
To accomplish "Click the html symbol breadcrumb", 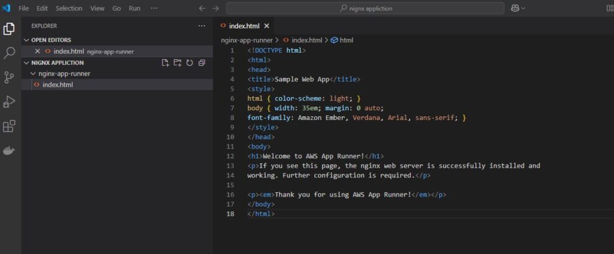I will tap(346, 40).
